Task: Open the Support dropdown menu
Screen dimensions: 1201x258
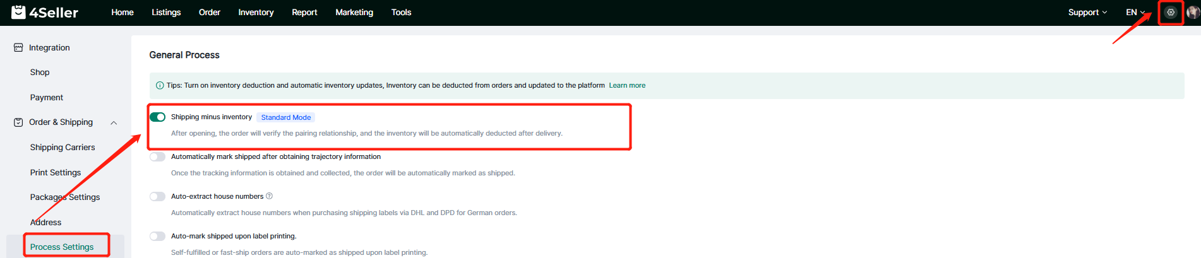Action: pos(1087,13)
